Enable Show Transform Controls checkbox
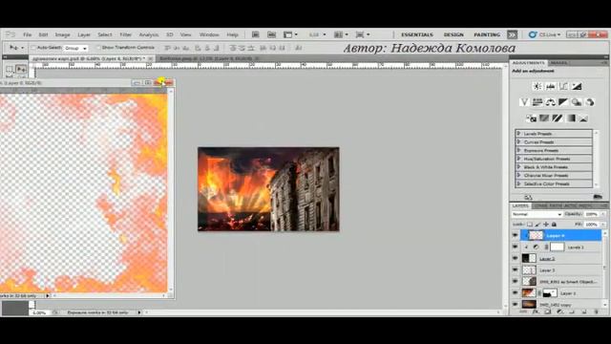The image size is (611, 344). pos(98,48)
